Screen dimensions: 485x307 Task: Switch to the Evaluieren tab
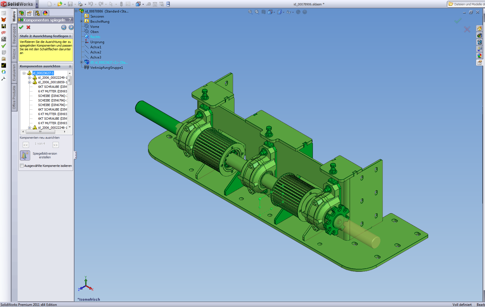point(14,72)
